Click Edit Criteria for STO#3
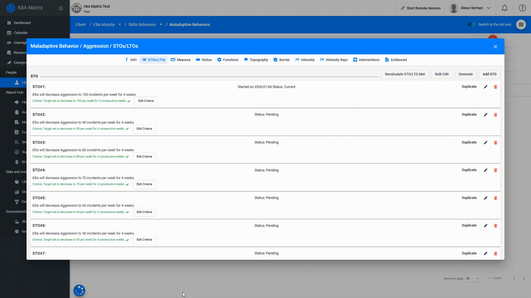The image size is (531, 298). tap(144, 156)
